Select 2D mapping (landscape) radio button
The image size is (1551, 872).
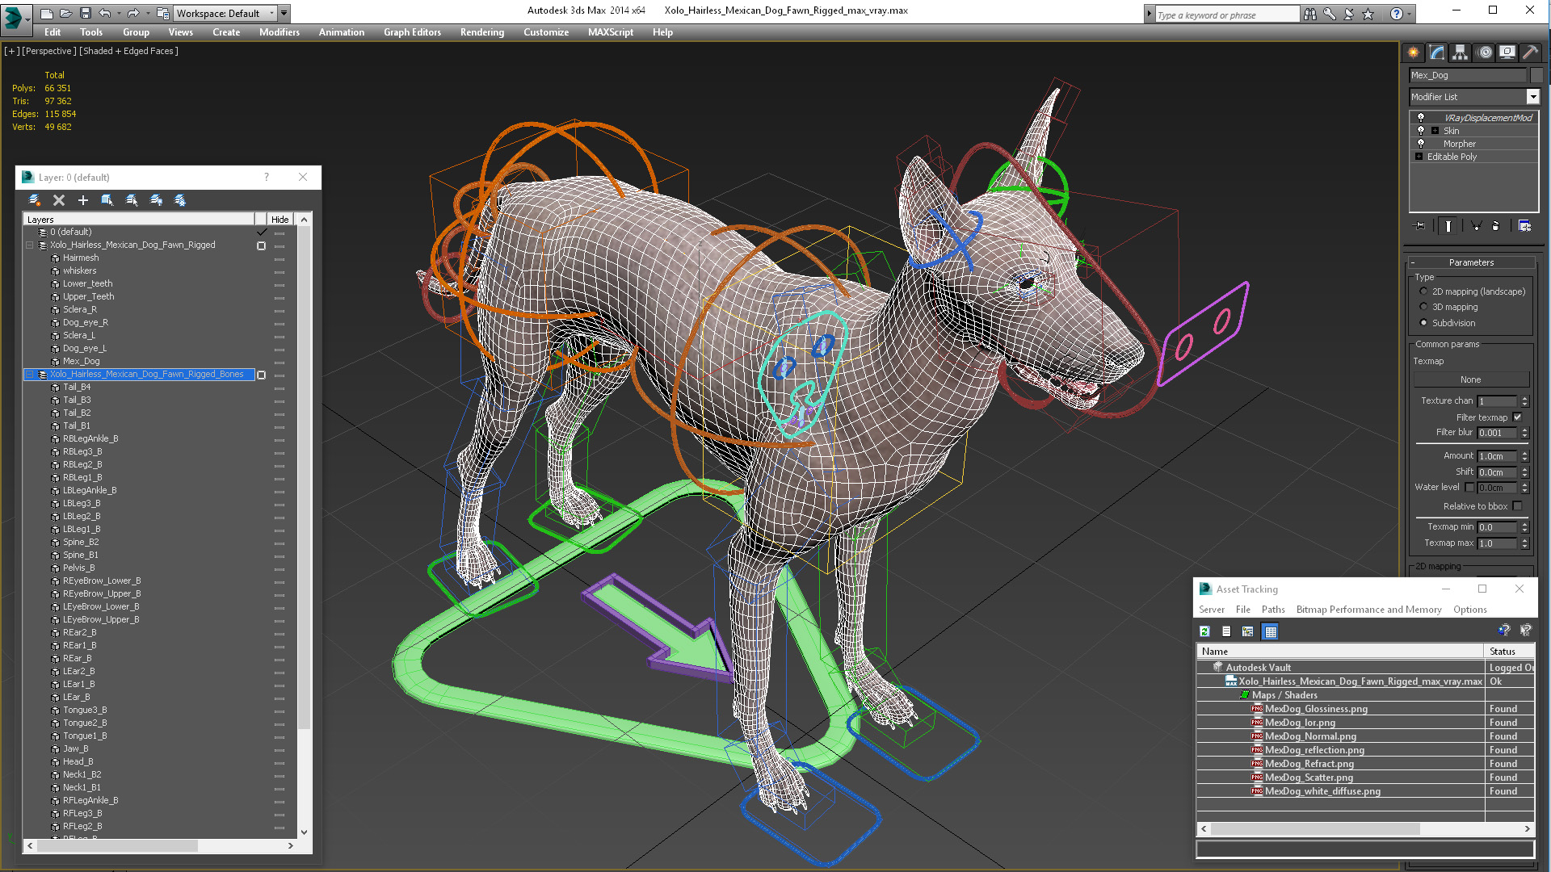click(1423, 291)
